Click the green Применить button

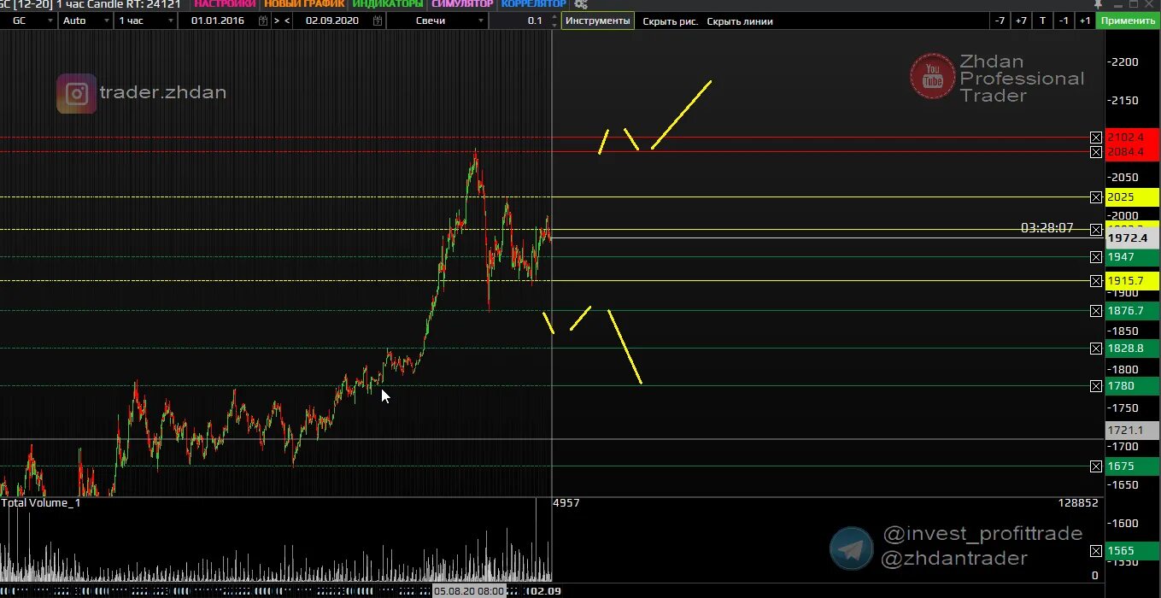1129,21
